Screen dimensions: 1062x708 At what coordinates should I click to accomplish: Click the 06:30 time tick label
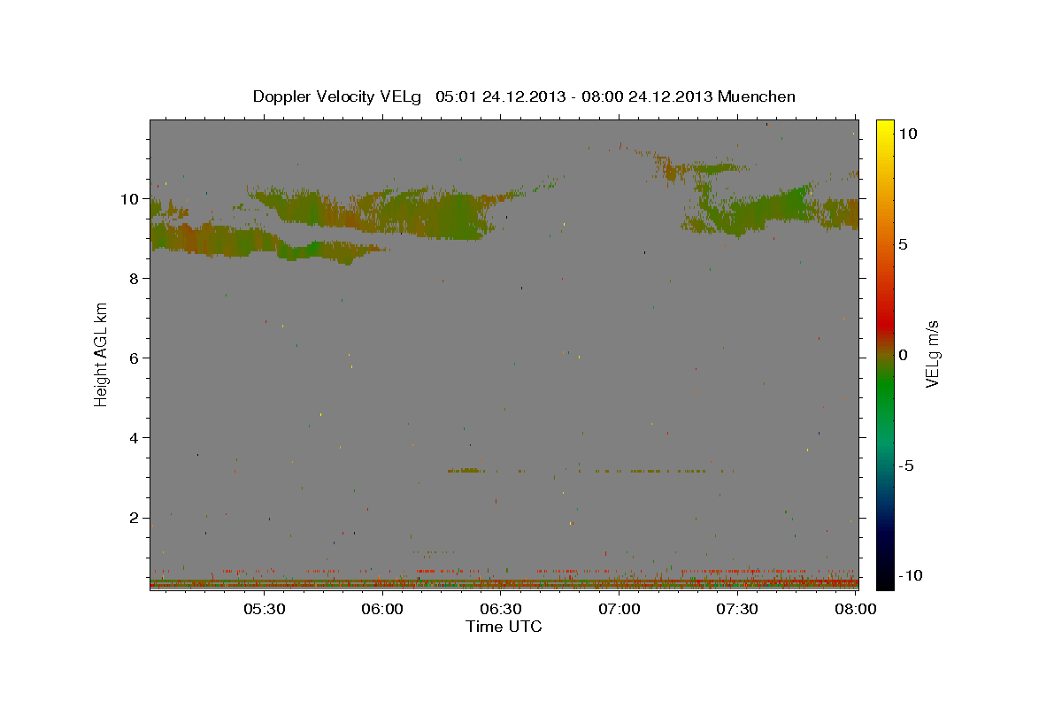tap(501, 609)
